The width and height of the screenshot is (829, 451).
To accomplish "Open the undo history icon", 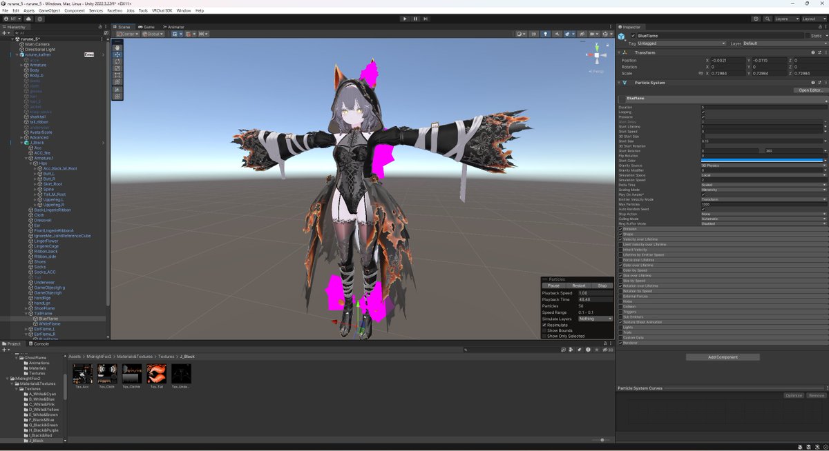I will 756,19.
